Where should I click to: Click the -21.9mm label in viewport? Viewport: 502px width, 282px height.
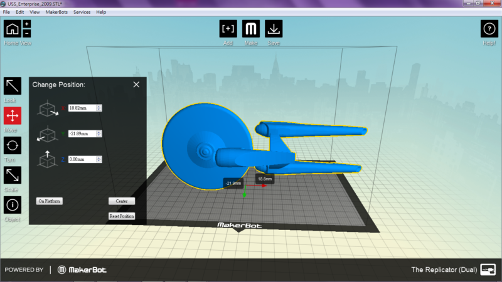click(233, 183)
